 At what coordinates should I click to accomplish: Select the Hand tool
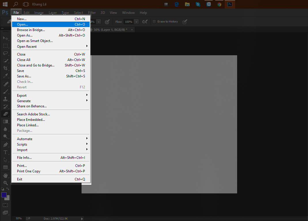(5, 175)
